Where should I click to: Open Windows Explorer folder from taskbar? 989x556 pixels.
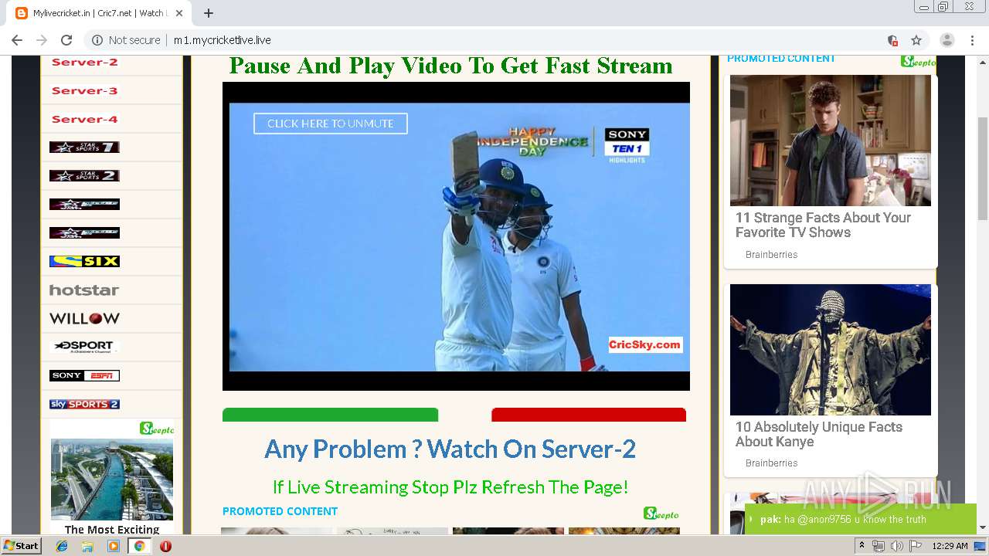[x=87, y=546]
